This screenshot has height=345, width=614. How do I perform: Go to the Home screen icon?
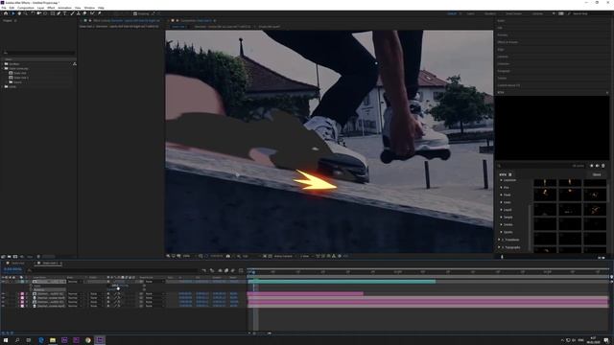click(6, 13)
